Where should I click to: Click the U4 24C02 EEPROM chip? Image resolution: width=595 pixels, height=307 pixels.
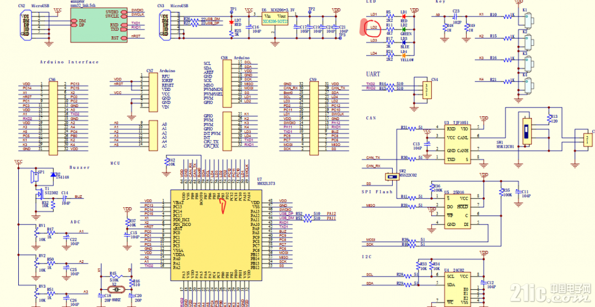458,289
